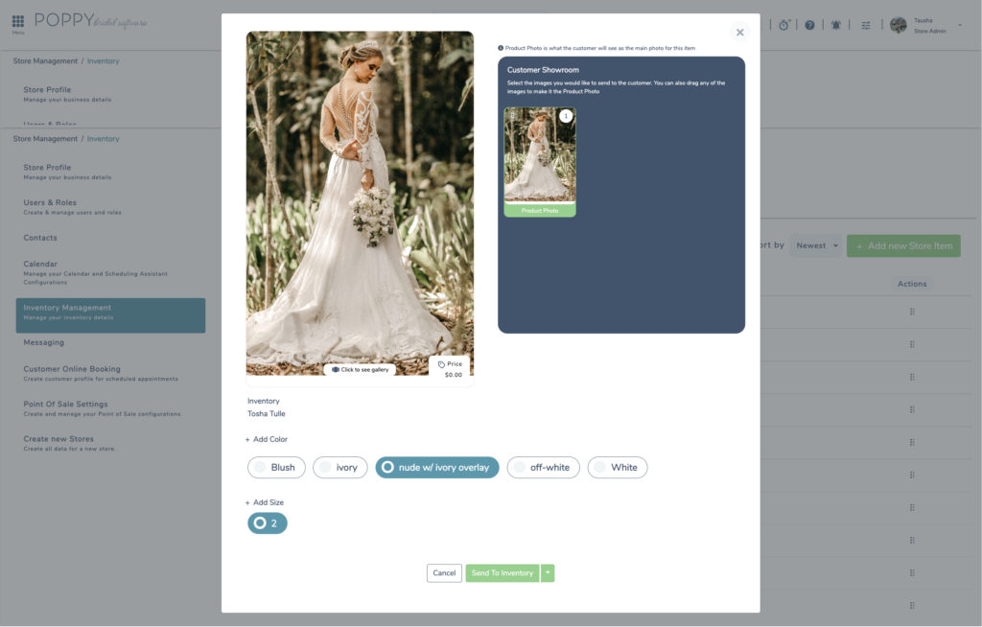Click Add Size link
982x627 pixels.
(265, 502)
